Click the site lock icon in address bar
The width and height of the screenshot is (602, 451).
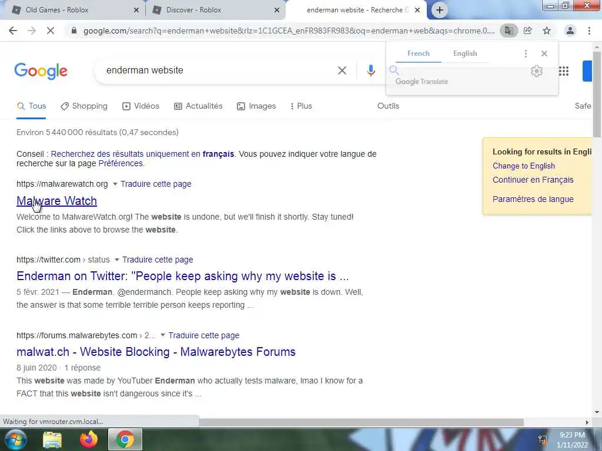(74, 31)
